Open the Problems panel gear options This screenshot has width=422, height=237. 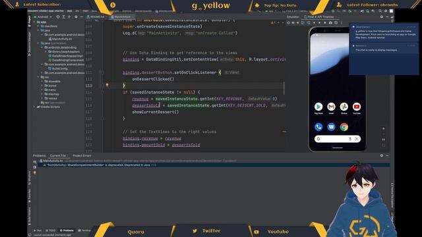click(382, 155)
